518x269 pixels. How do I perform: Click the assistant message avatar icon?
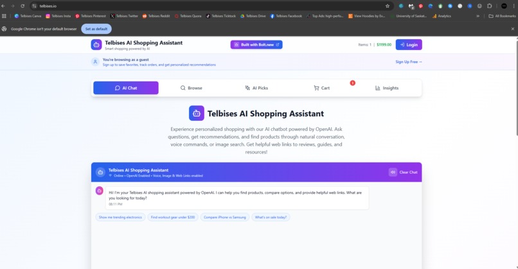(99, 191)
